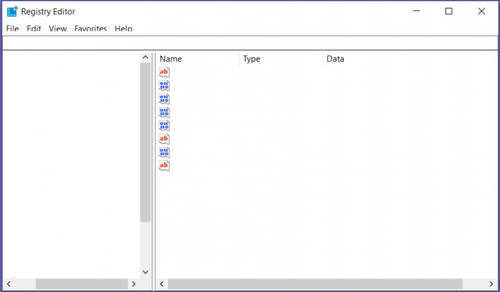
Task: Open the Help menu
Action: click(124, 29)
